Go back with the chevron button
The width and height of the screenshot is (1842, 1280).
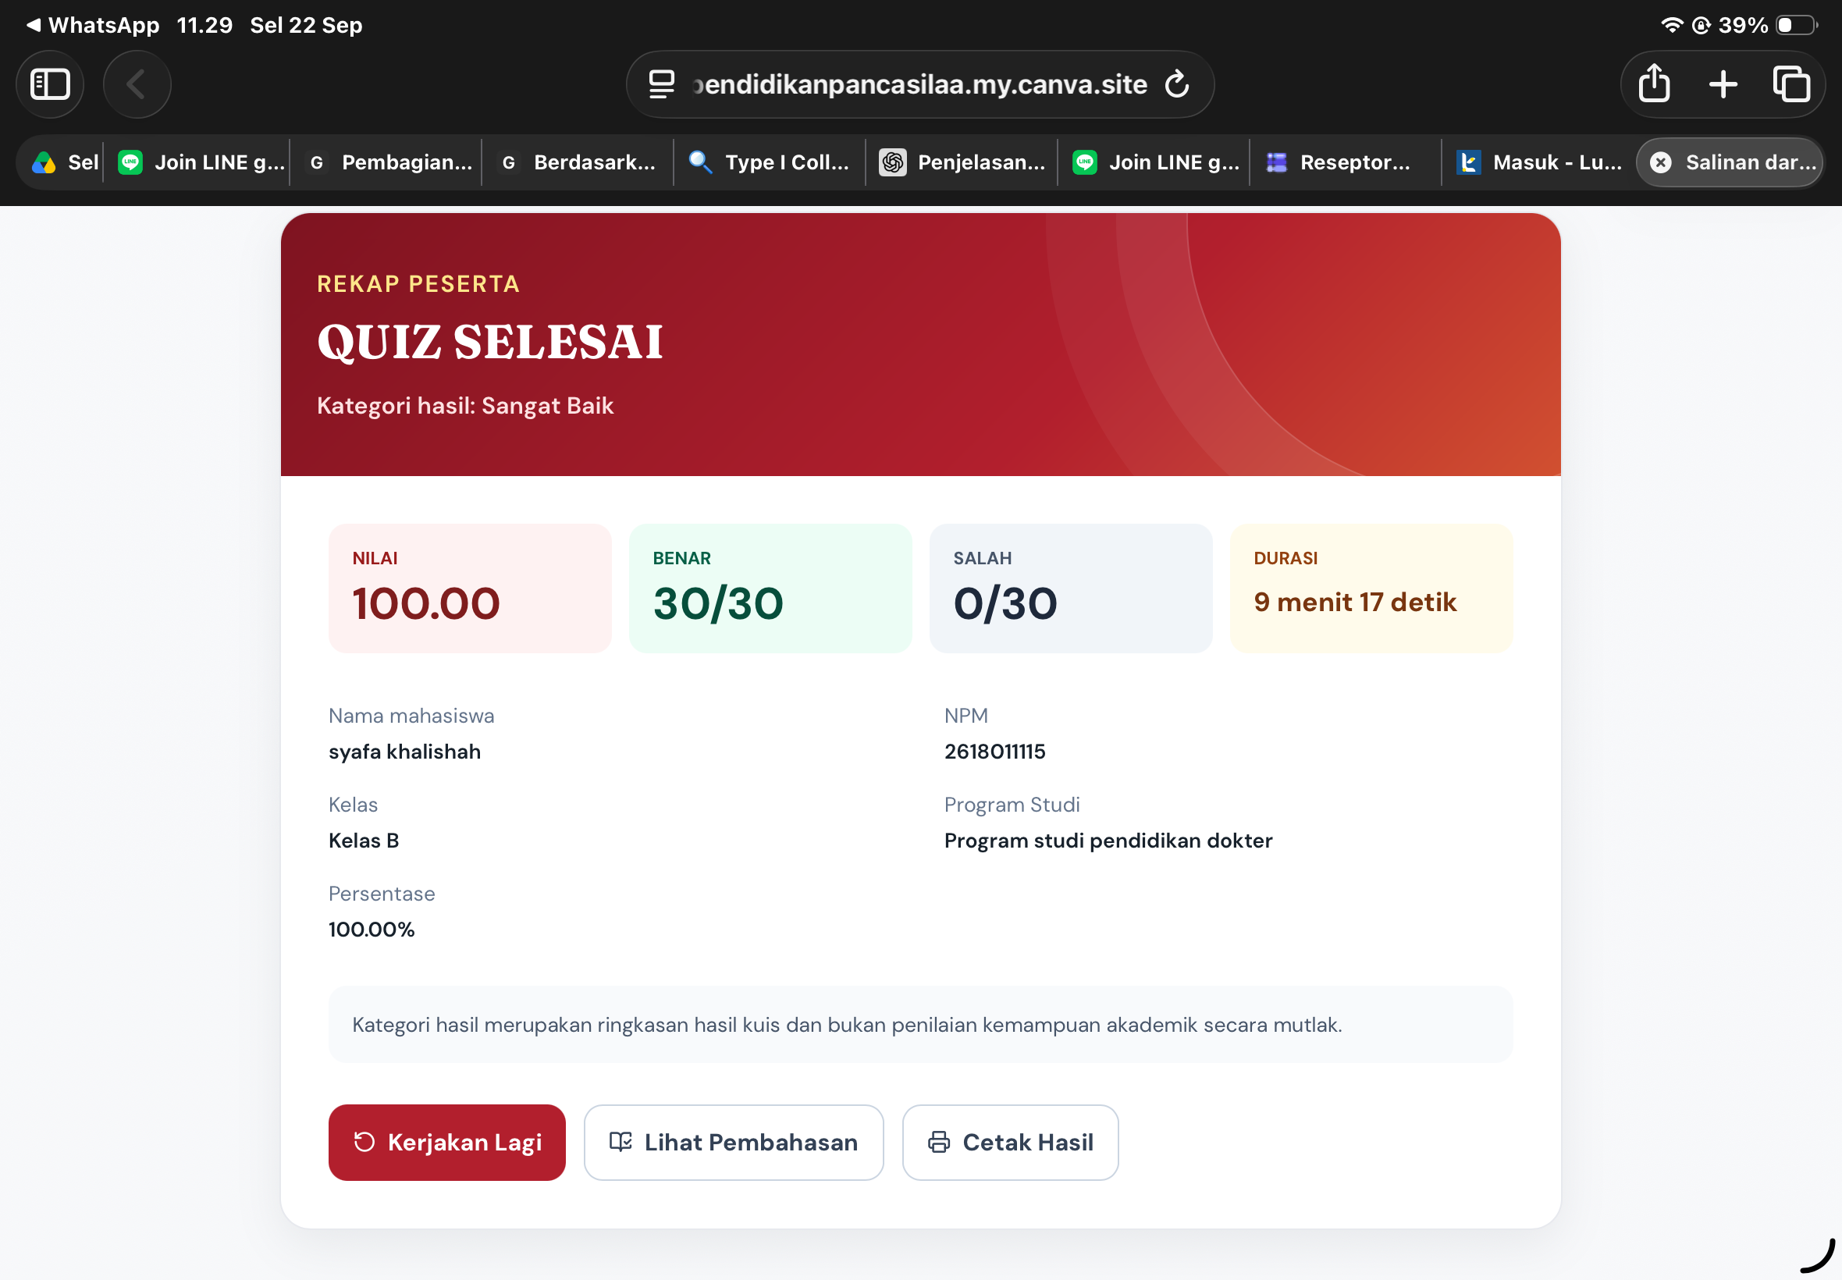click(x=137, y=84)
